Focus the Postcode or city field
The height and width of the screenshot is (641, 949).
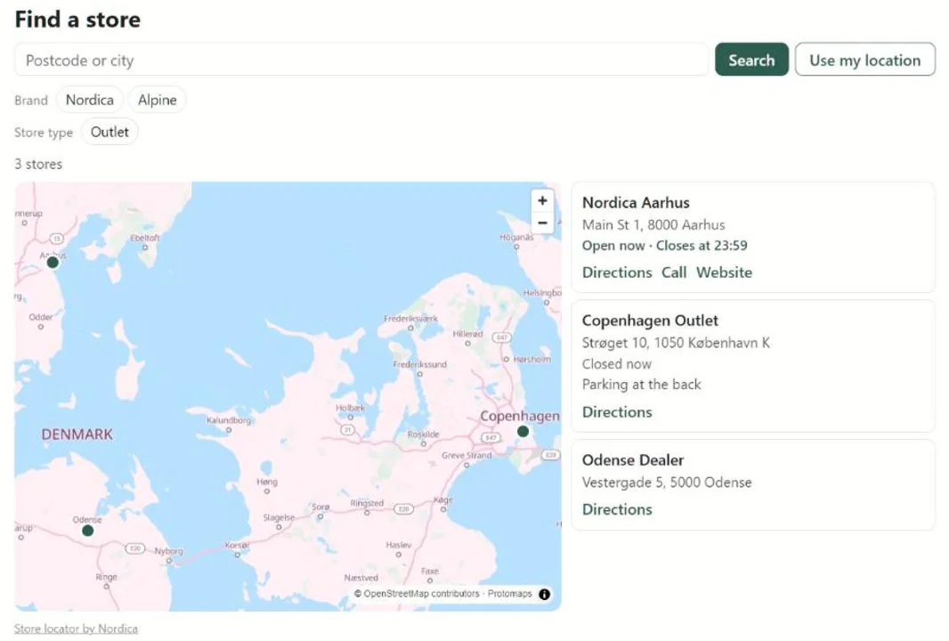361,60
